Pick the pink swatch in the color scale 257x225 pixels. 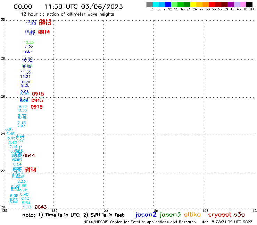pos(243,4)
